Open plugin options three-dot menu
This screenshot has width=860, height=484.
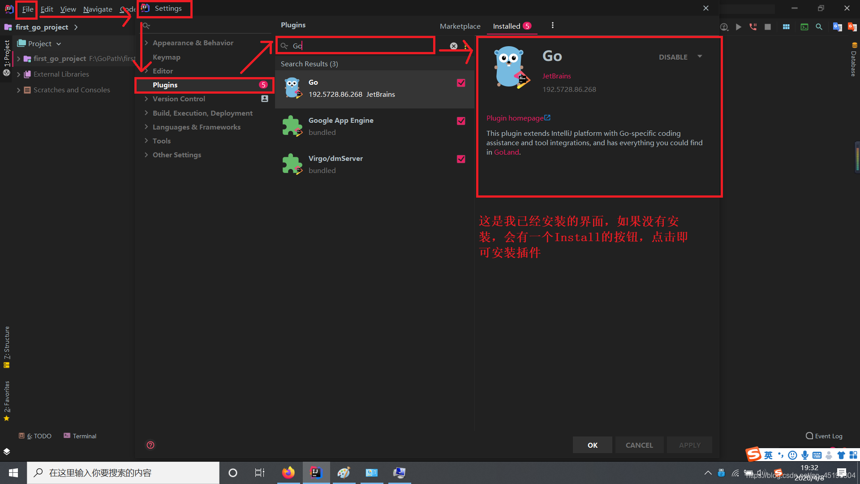pyautogui.click(x=552, y=26)
